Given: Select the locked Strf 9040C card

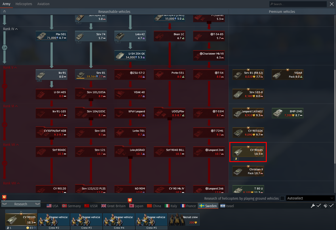Looking at the screenshot, I should 52,152.
